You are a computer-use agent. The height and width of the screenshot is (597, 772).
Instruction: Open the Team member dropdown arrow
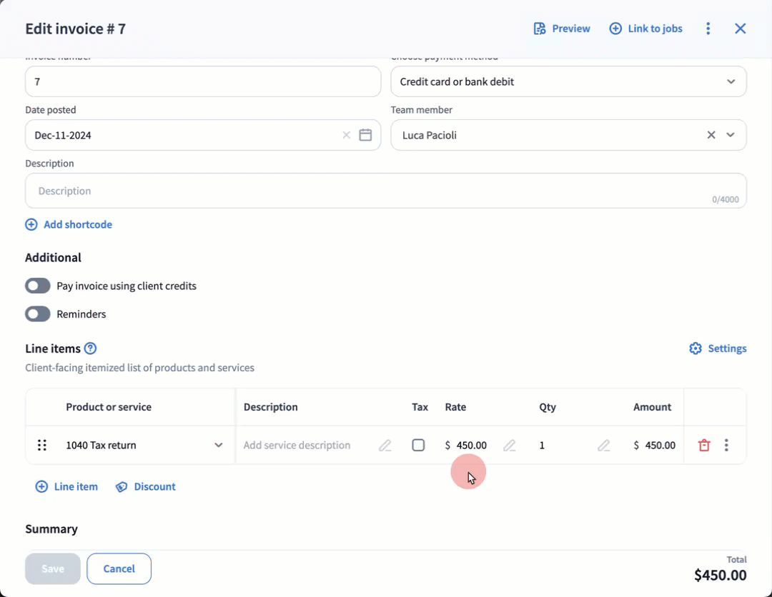[731, 135]
